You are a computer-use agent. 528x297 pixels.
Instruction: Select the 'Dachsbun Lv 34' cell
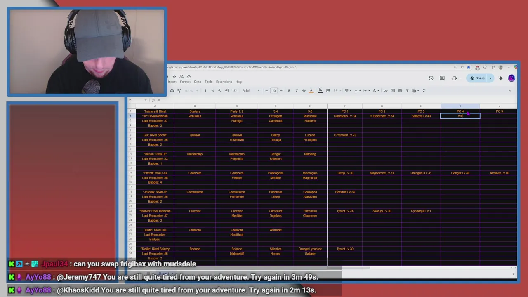[345, 116]
